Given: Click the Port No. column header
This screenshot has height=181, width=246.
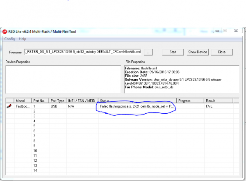Looking at the screenshot, I should 40,101.
